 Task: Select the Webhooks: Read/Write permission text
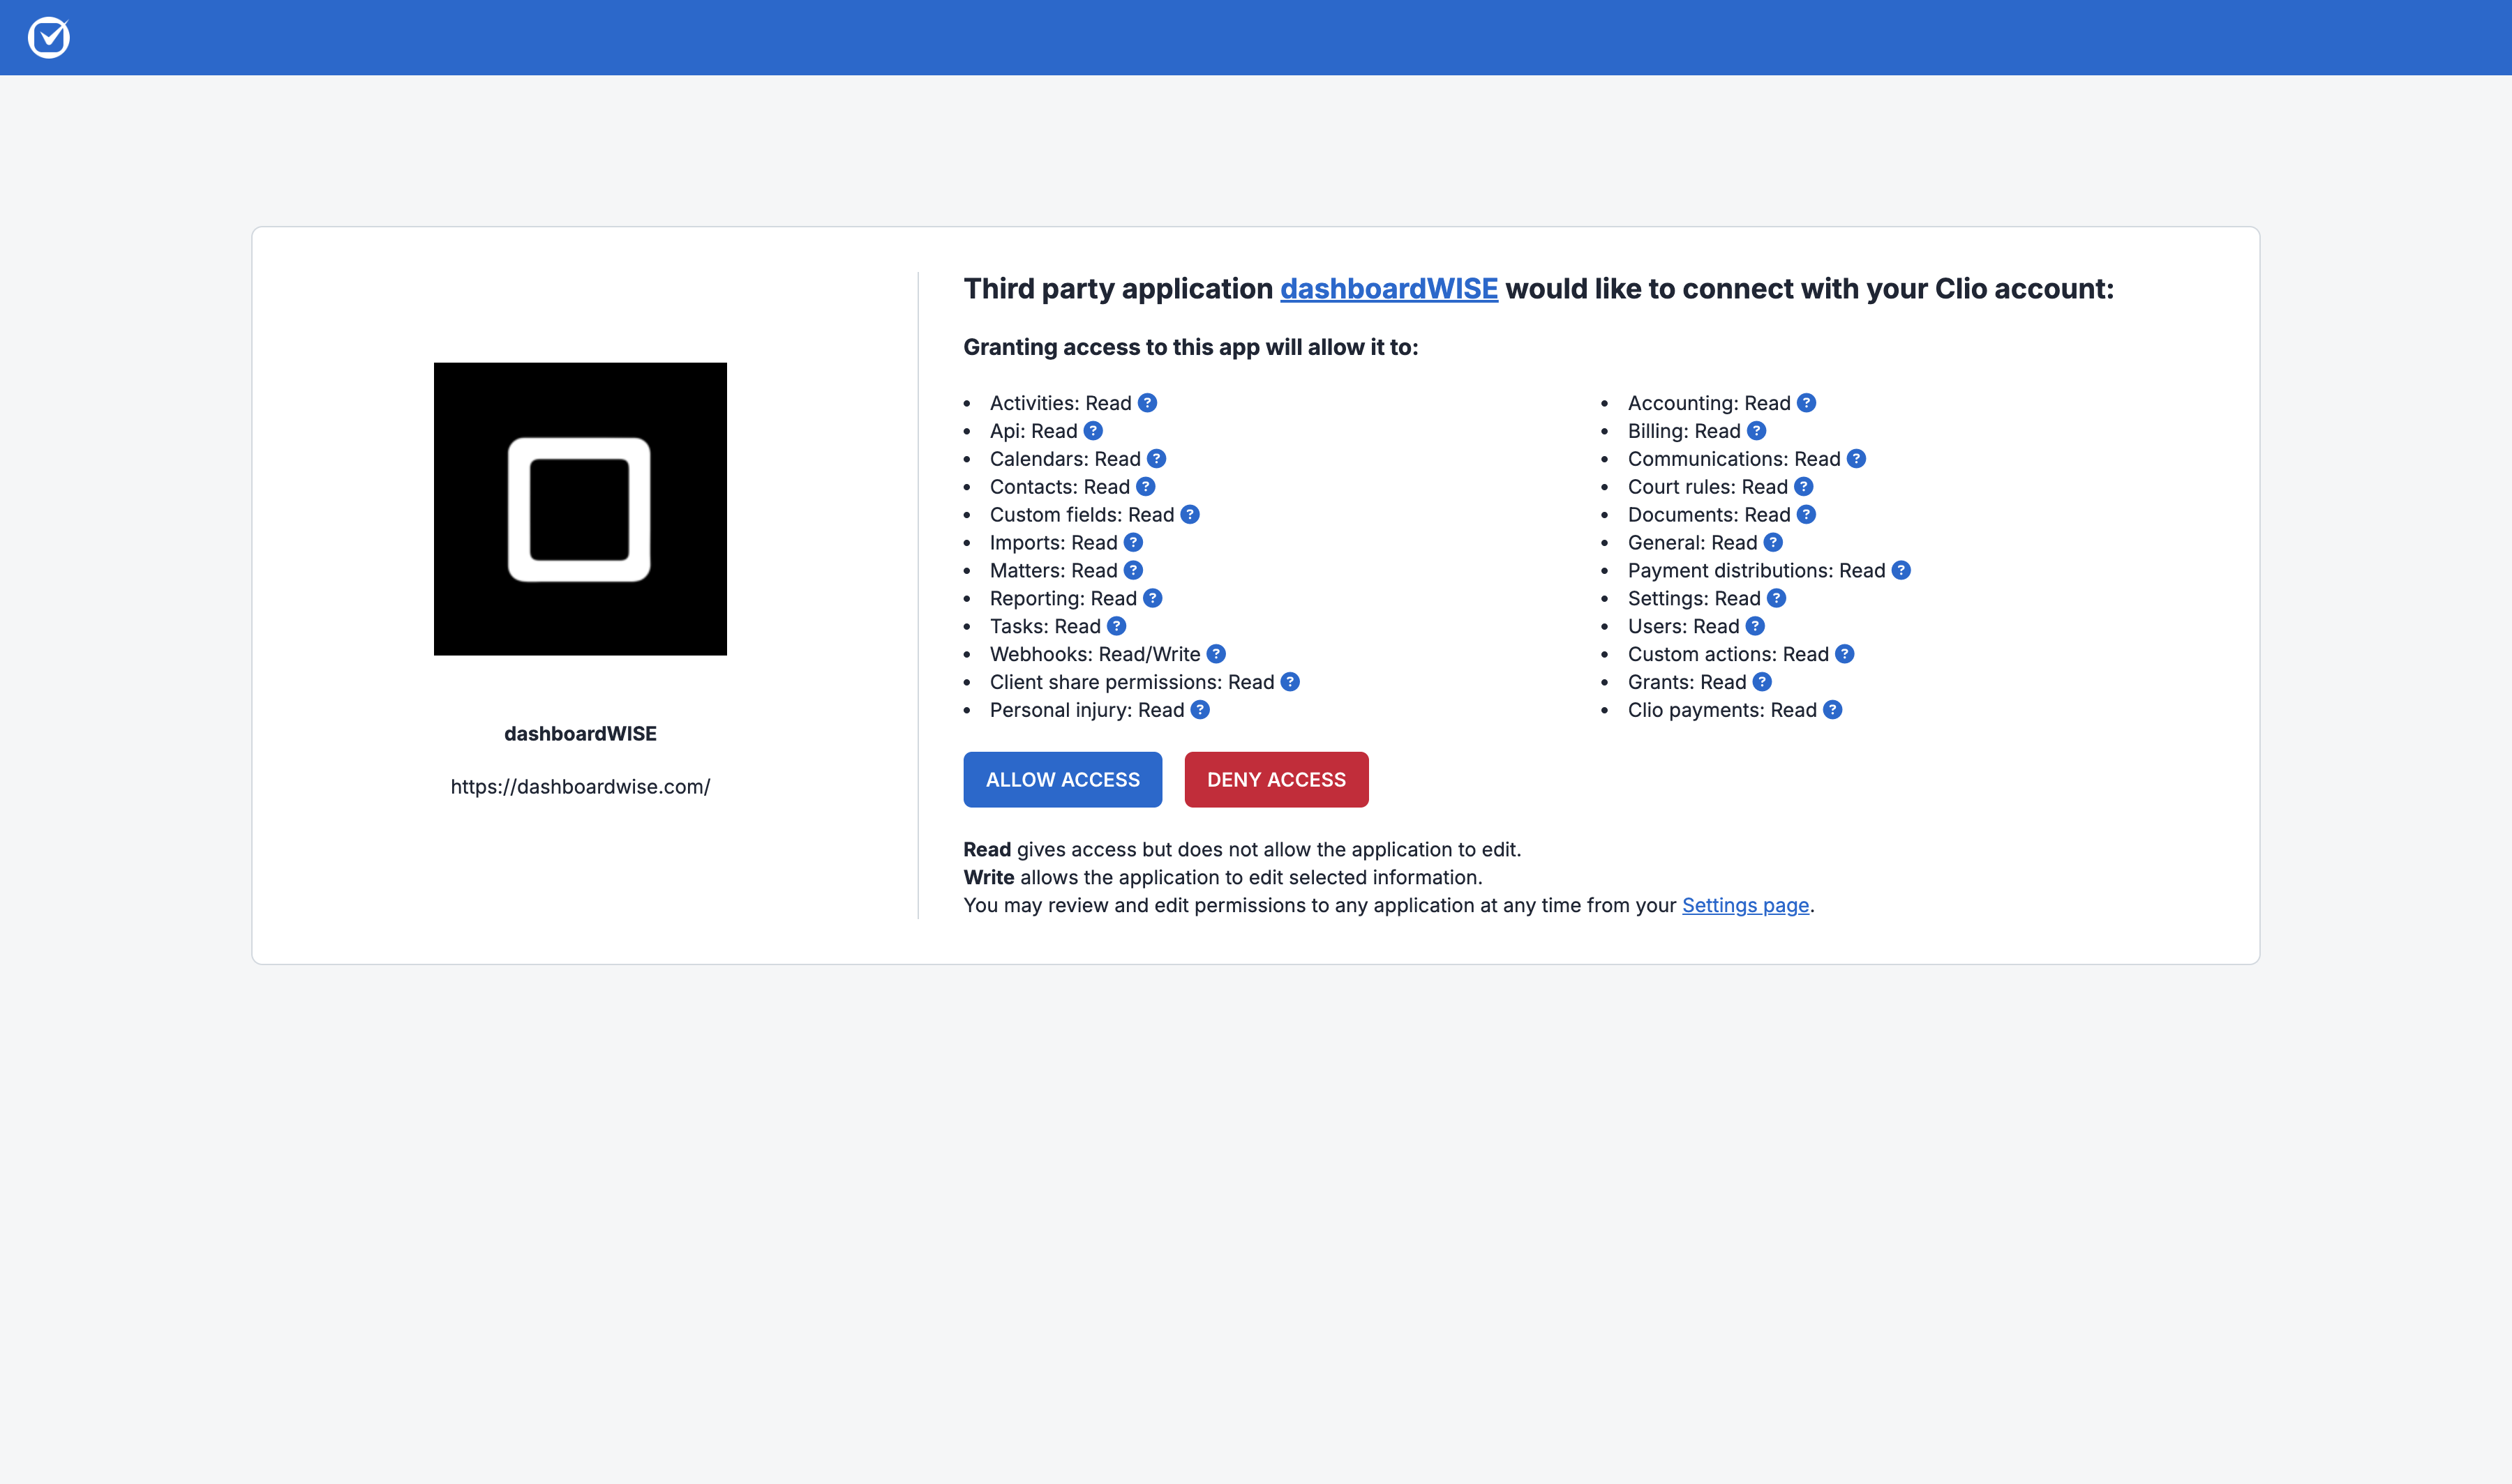[1094, 654]
